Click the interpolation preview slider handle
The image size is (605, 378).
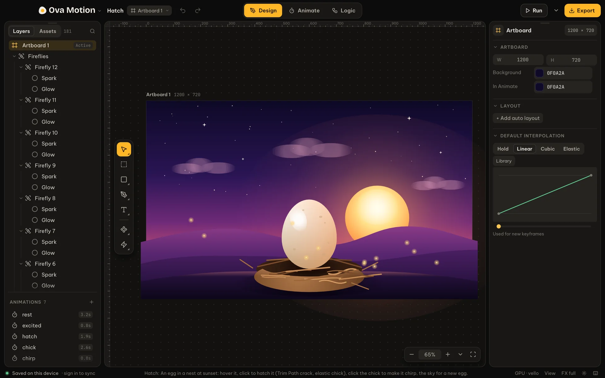pos(498,226)
